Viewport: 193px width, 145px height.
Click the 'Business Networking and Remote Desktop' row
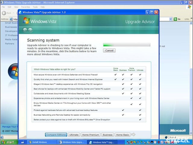click(89, 115)
